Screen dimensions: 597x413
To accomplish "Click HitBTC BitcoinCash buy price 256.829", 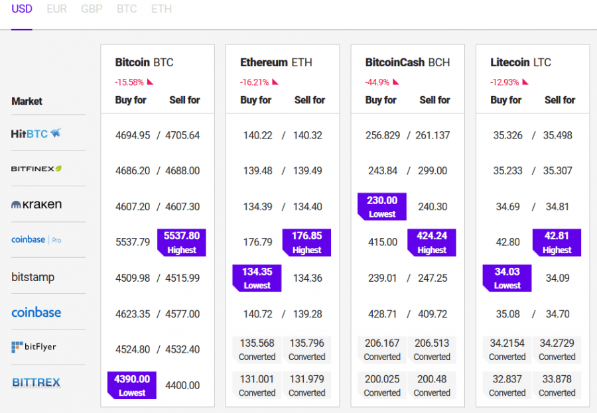I will 383,135.
